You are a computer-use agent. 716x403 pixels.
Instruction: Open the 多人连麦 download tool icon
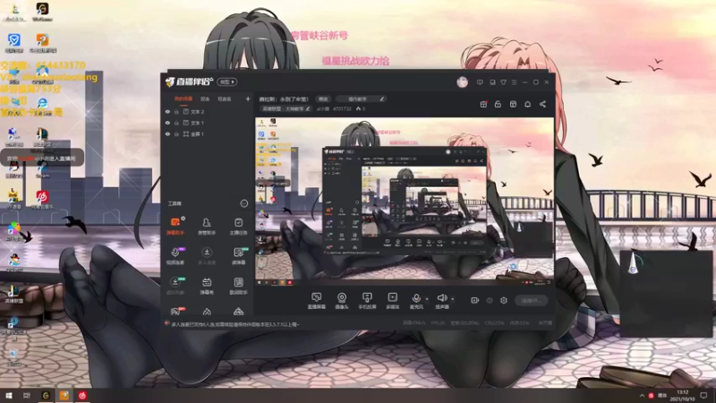tap(207, 255)
